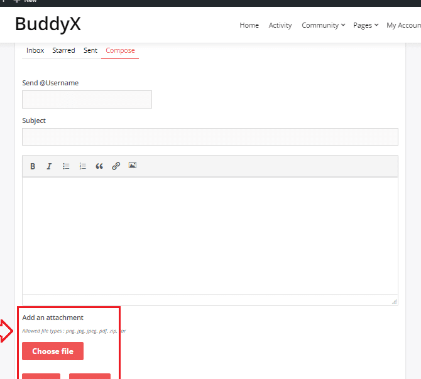Open the Home navigation link
421x379 pixels.
click(x=249, y=25)
